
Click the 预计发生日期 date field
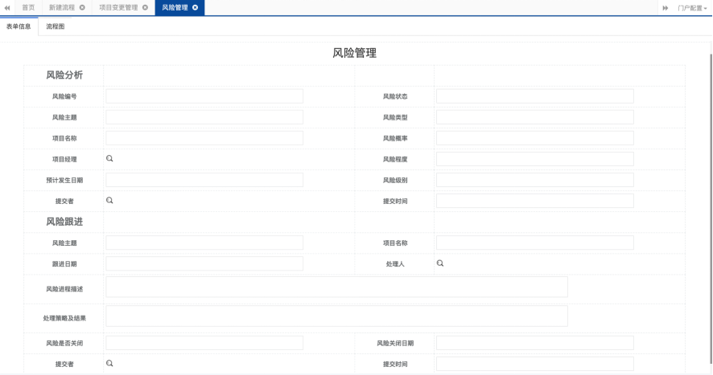204,180
